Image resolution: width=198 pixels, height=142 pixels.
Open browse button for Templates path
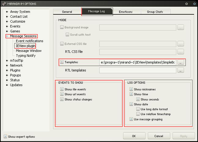pyautogui.click(x=181, y=62)
